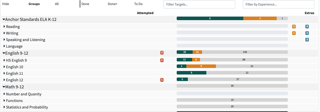Click the orange badge in Reading row
Screen dimensions: 320x112
(x=294, y=26)
